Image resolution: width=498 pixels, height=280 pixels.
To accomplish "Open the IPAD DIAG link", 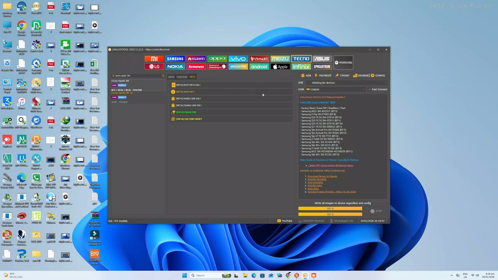I will 313,189.
